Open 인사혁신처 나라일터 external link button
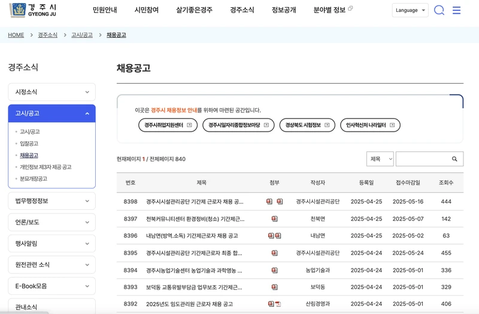Screen dimensions: 479x314 [x=370, y=125]
